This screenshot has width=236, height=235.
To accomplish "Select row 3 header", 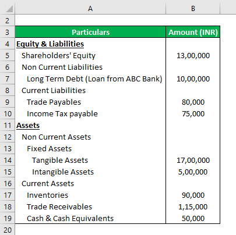I will [8, 32].
